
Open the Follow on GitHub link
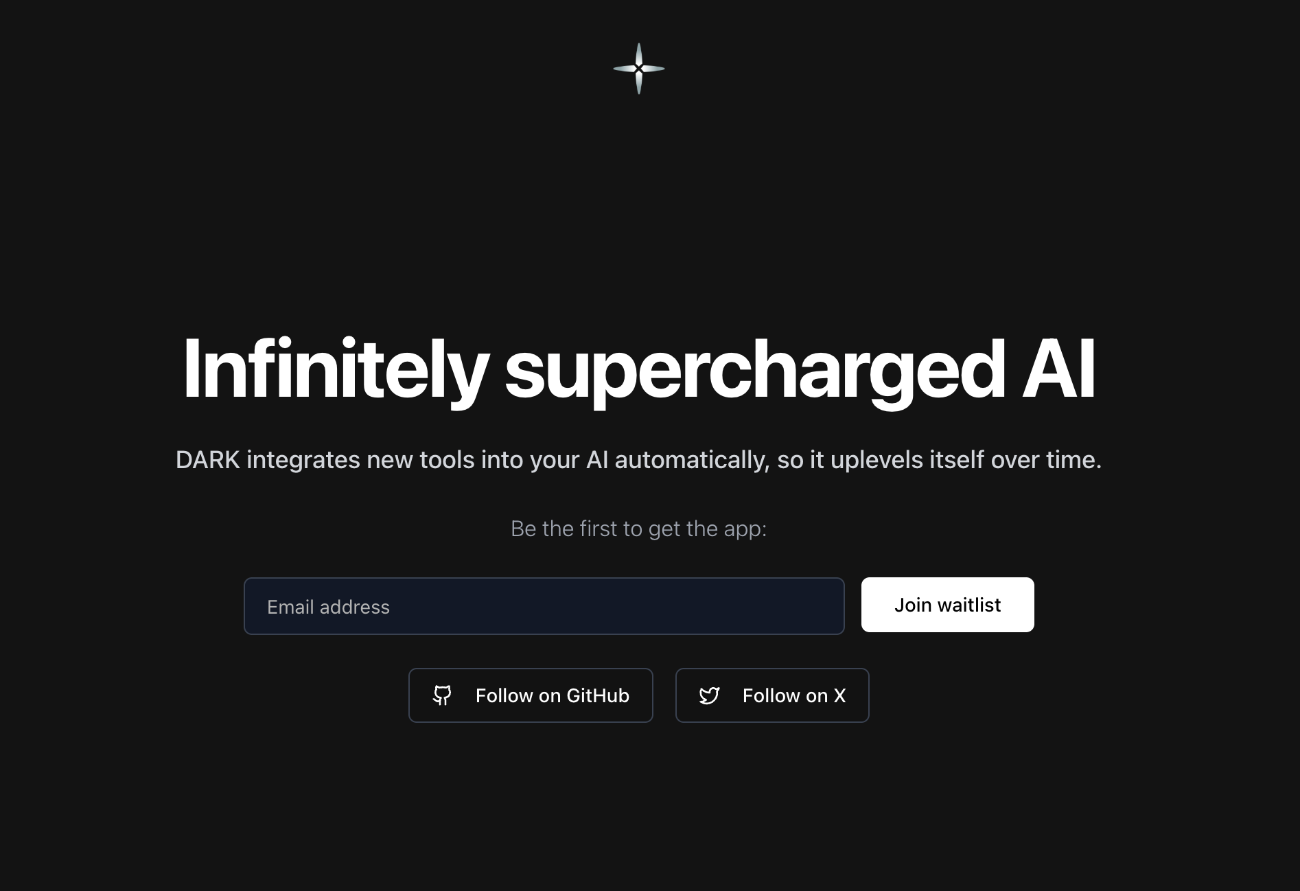click(x=531, y=695)
